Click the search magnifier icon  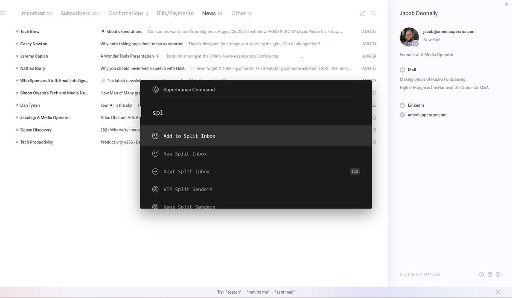[x=374, y=13]
